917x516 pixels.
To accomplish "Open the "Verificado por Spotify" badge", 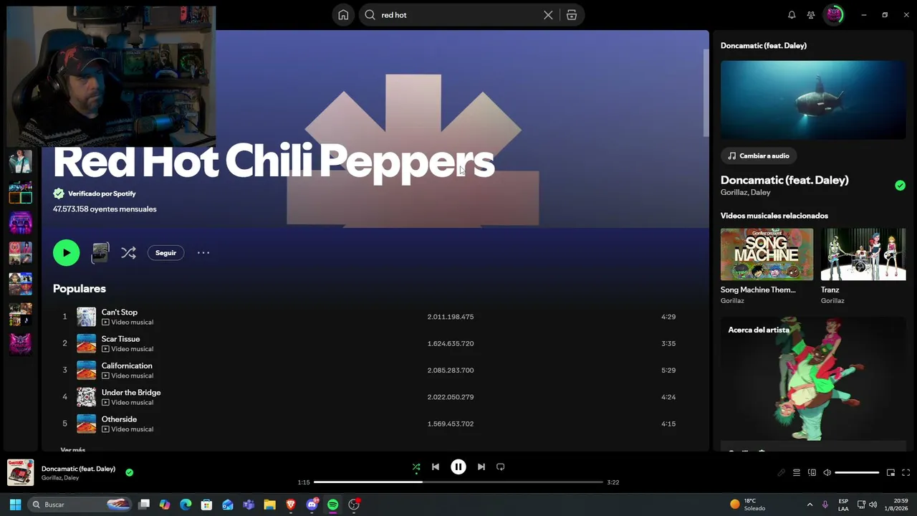I will 95,193.
